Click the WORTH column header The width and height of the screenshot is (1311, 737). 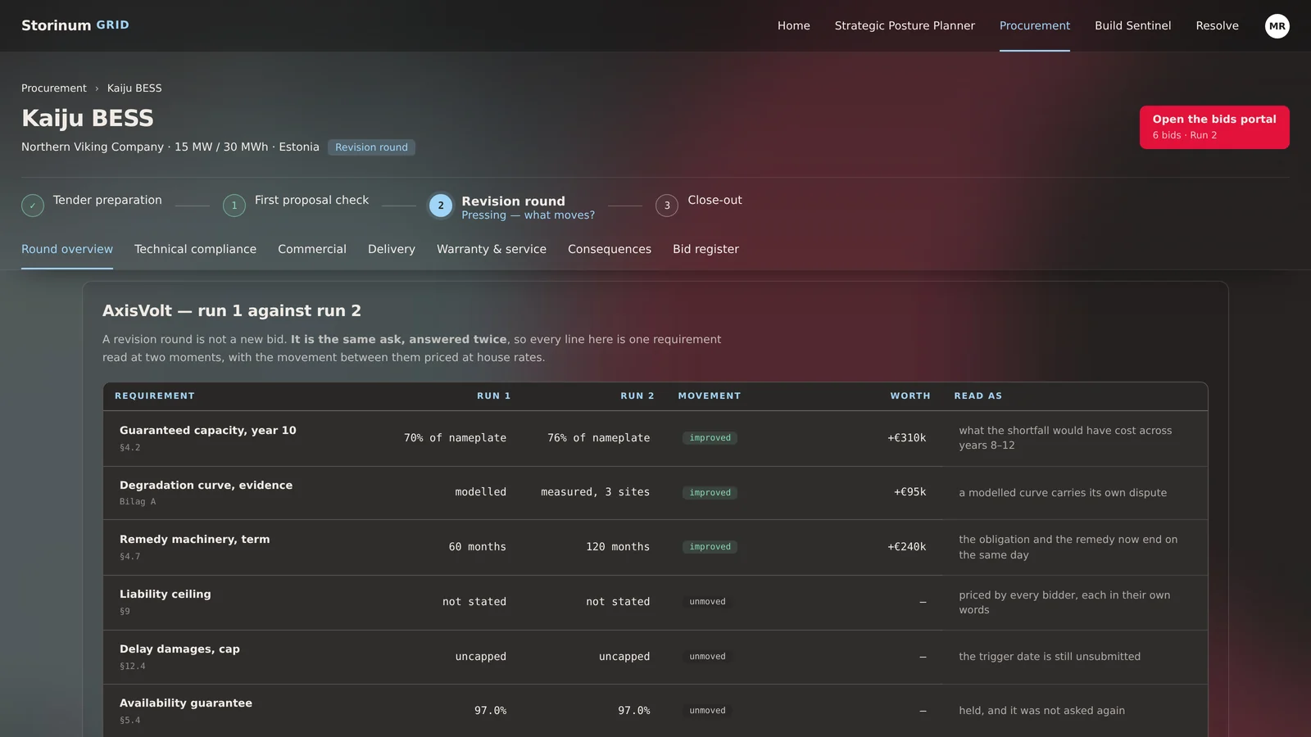point(910,396)
